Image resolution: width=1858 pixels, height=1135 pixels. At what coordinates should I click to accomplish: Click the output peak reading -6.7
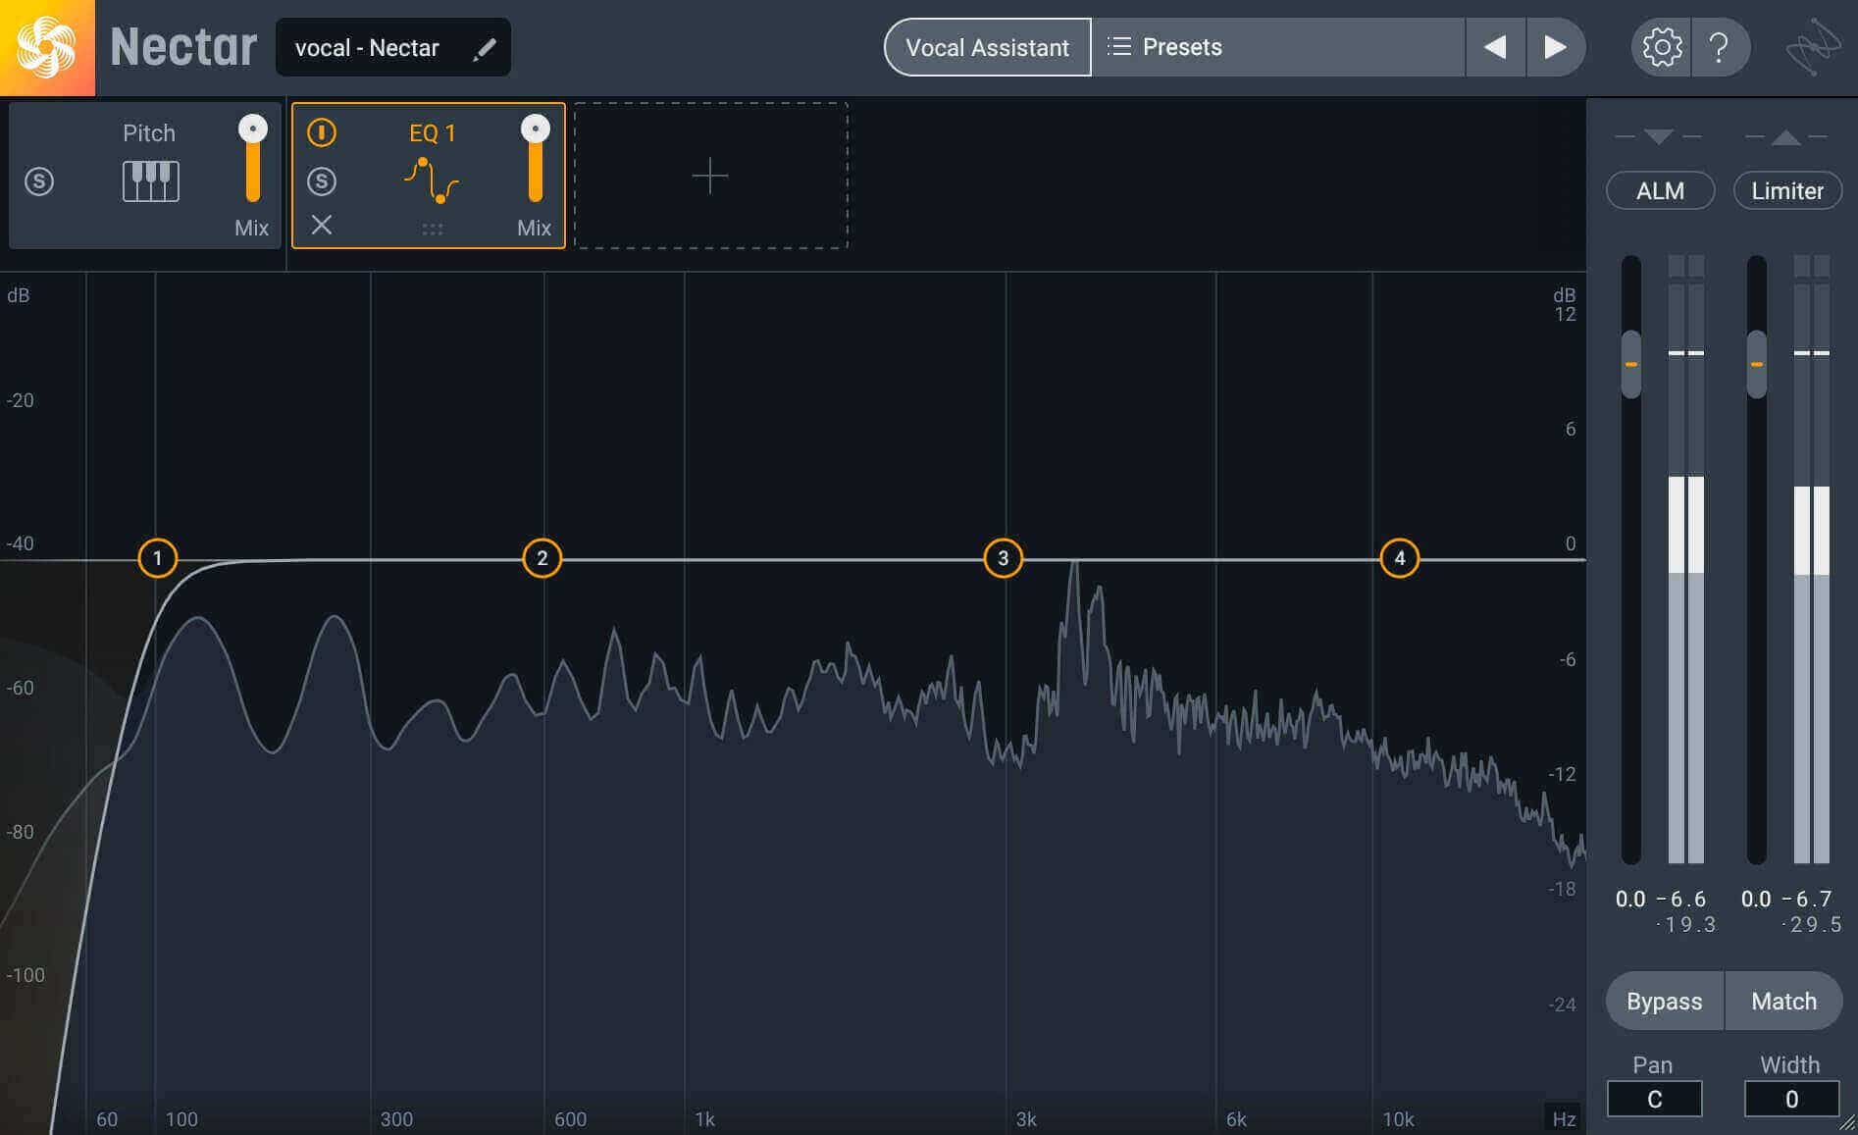pyautogui.click(x=1807, y=900)
